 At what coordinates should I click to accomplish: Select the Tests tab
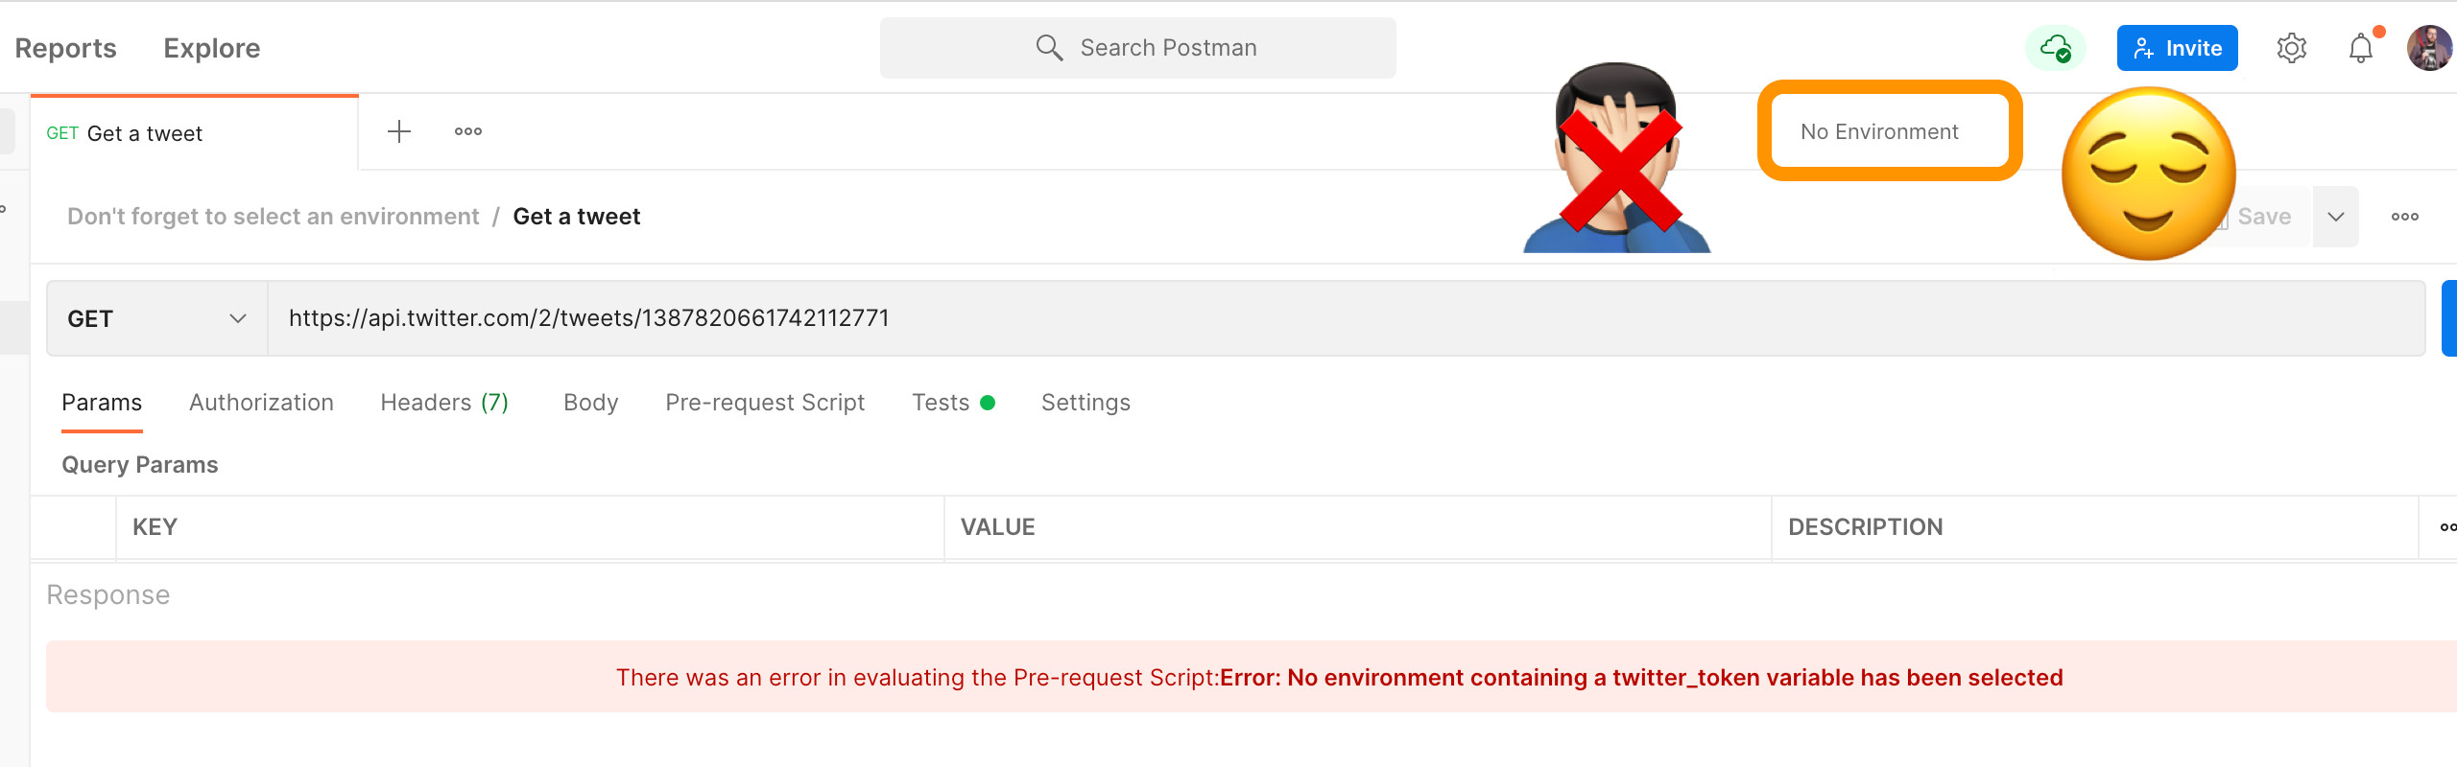941,403
